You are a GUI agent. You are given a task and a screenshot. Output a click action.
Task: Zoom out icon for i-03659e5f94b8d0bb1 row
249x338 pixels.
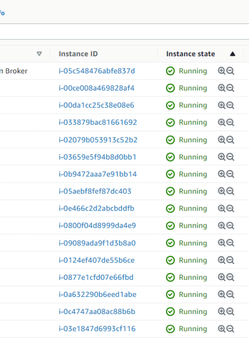click(230, 157)
